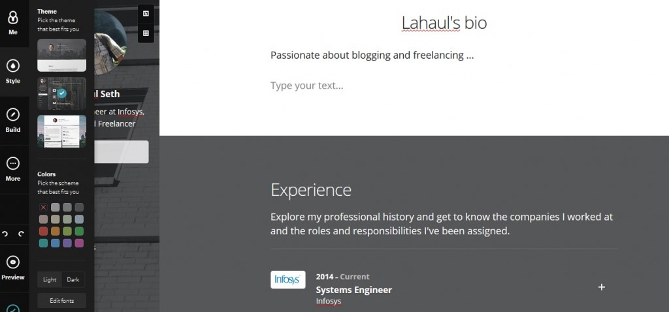Switch color scheme to Dark

[x=73, y=280]
